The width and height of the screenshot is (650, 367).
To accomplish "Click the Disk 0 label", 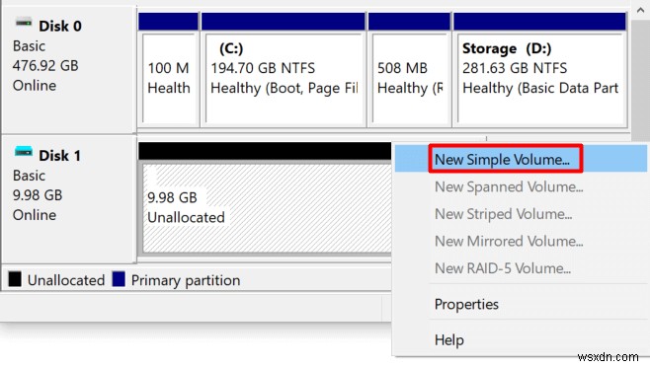I will [x=60, y=26].
